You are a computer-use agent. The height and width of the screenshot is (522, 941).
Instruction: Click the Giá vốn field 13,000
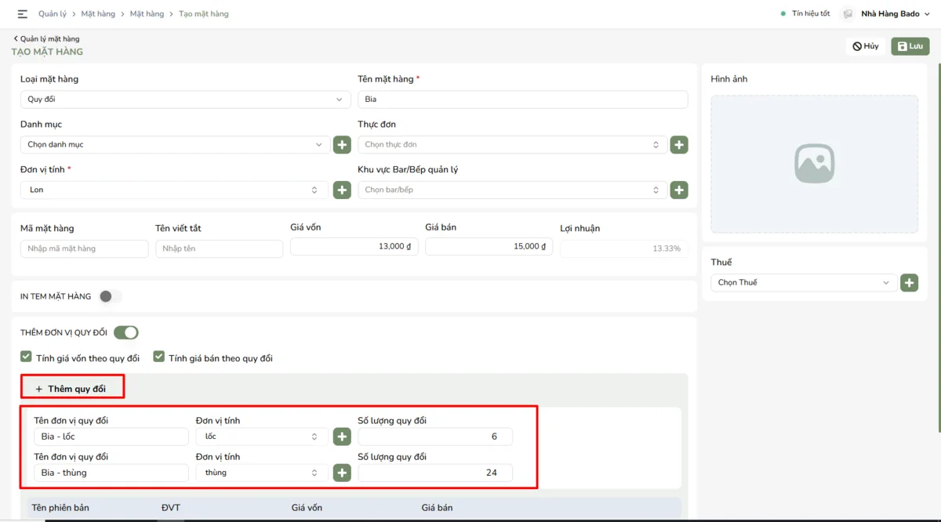(x=354, y=246)
